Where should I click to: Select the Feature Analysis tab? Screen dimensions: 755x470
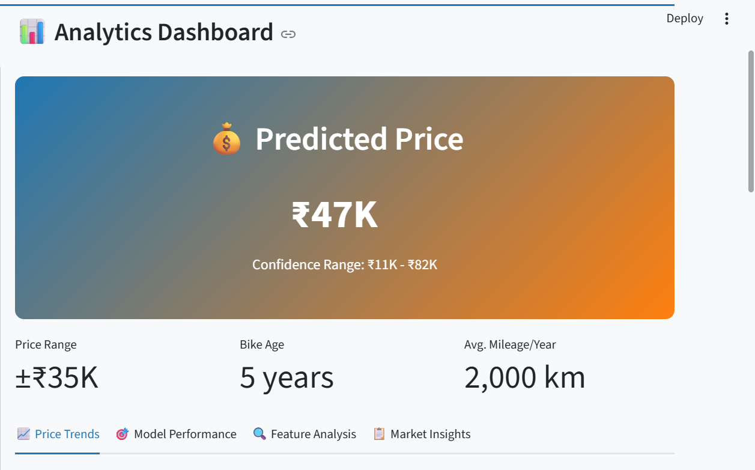coord(305,434)
